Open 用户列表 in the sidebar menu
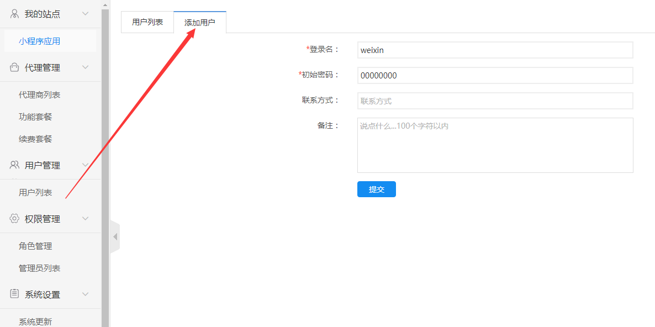This screenshot has width=655, height=327. coord(35,193)
